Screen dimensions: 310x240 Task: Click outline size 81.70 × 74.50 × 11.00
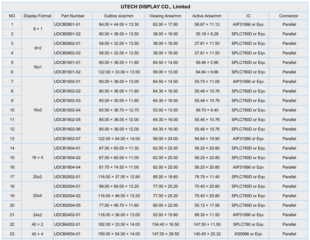coord(119,167)
